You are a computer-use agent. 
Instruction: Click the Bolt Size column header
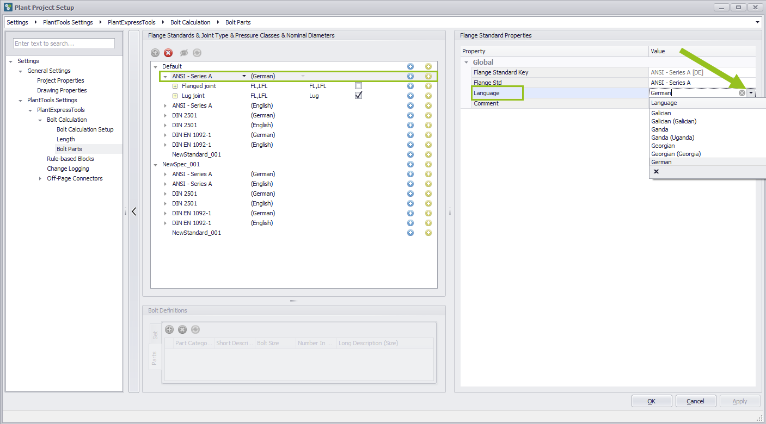click(275, 343)
